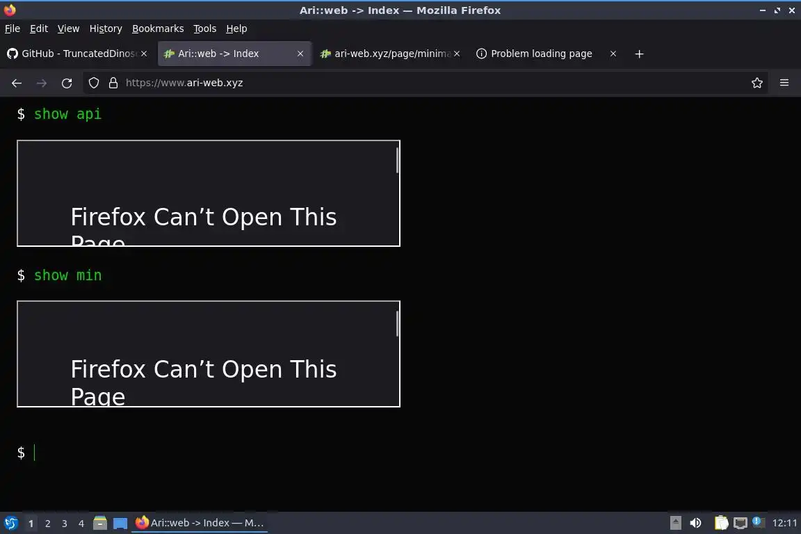This screenshot has width=801, height=534.
Task: Open the file manager taskbar icon
Action: pos(100,523)
